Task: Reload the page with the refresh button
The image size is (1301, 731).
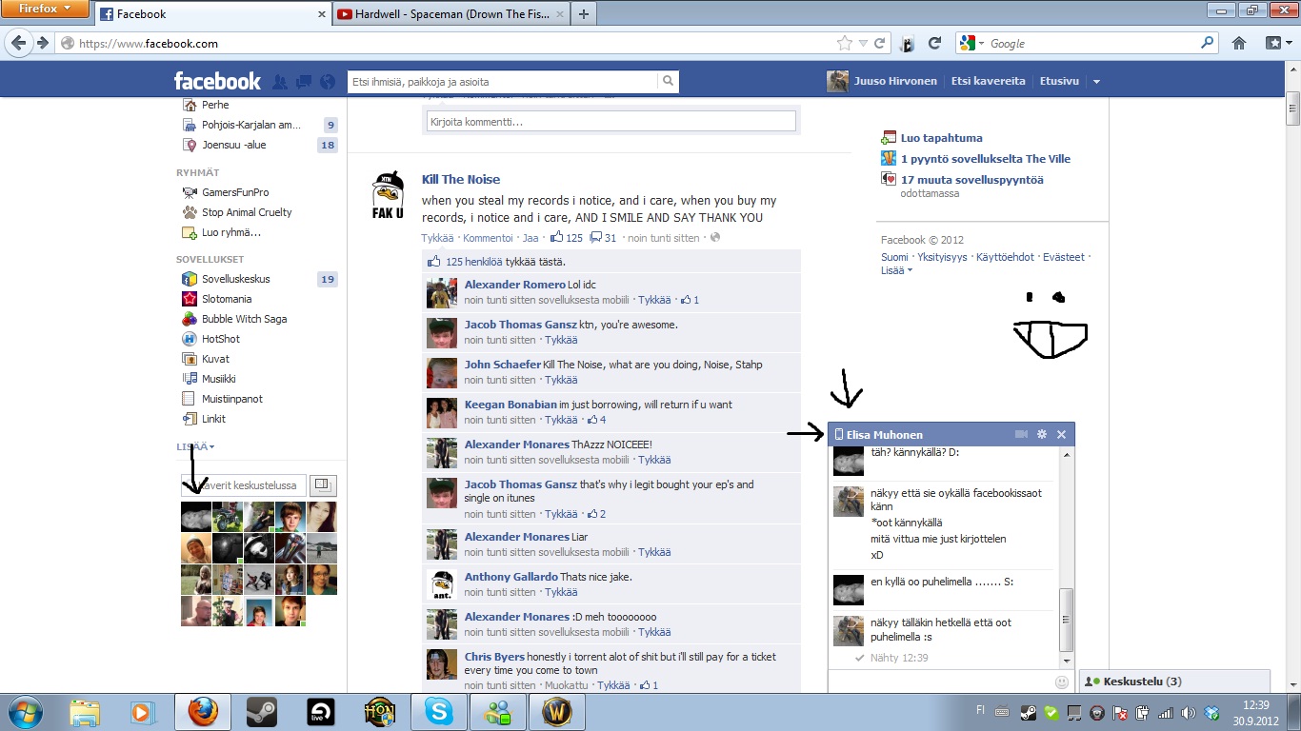Action: [x=935, y=43]
